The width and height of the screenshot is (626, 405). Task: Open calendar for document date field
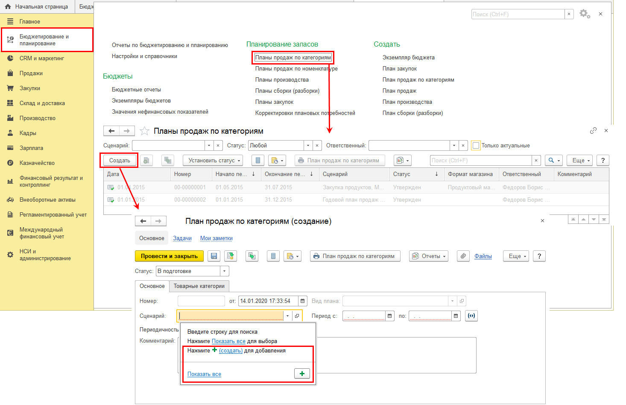pyautogui.click(x=303, y=301)
